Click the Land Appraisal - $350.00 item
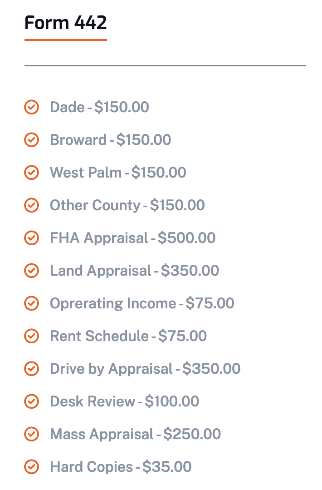The width and height of the screenshot is (322, 490). coord(134,271)
